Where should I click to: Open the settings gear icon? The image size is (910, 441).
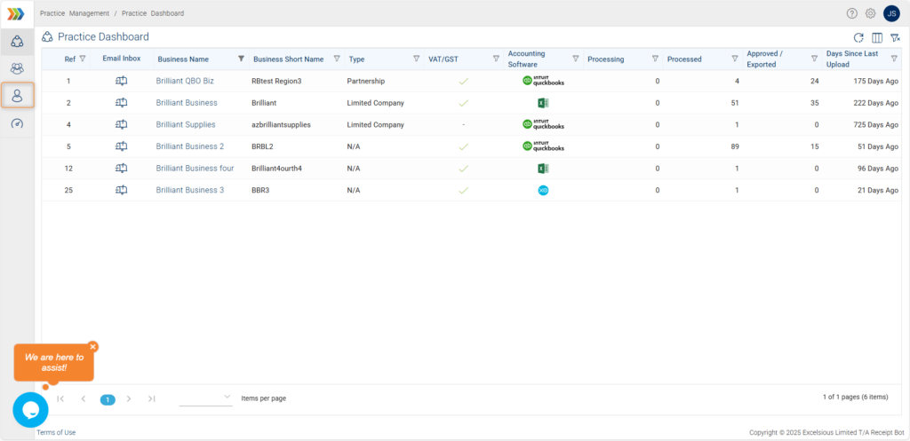pos(871,13)
